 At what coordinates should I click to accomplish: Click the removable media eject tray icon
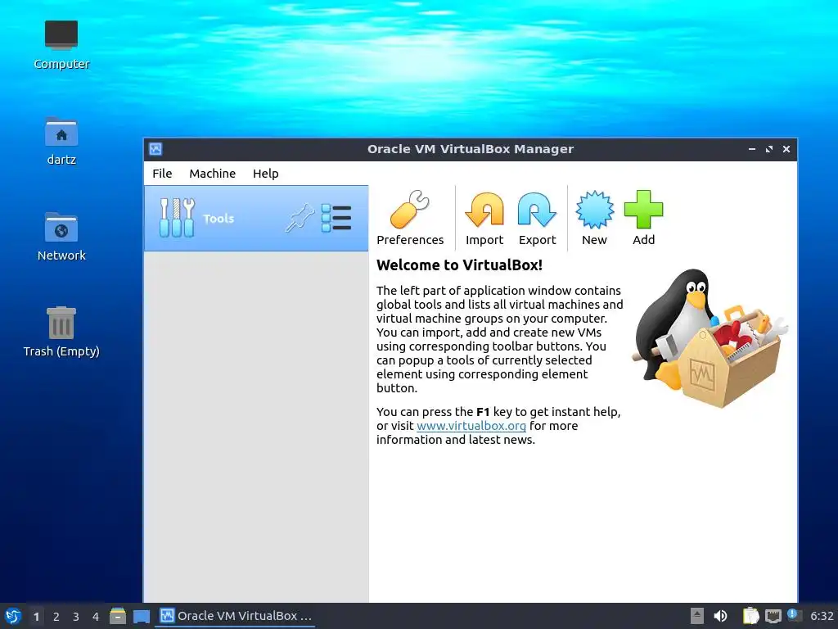(x=696, y=616)
